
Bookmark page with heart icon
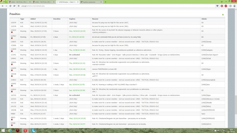point(217,6)
